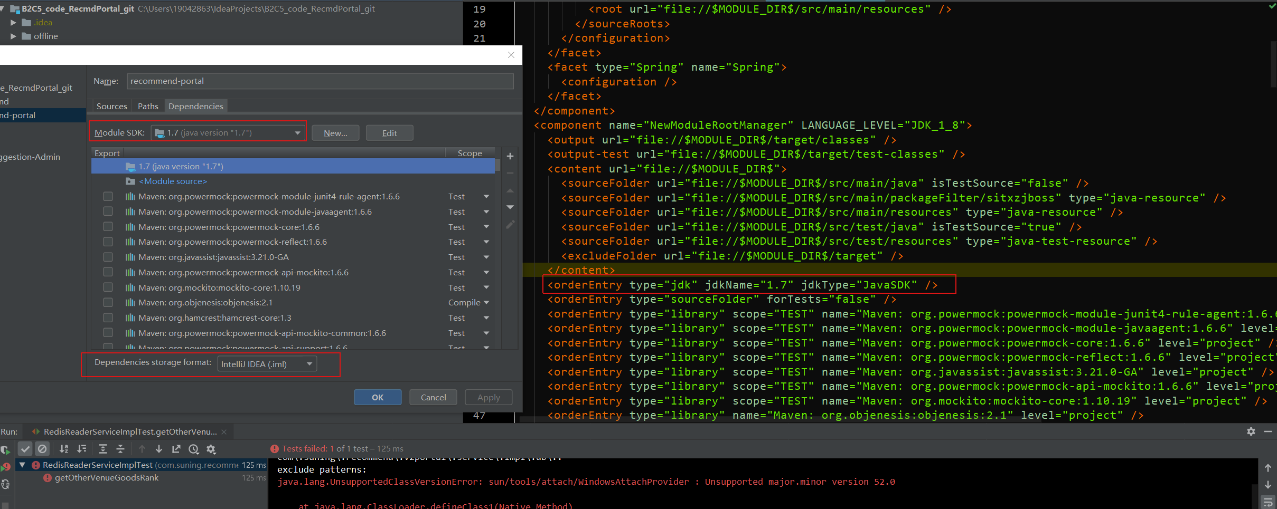Click the inspection checkmark in editor corner
The image size is (1277, 509).
[1272, 6]
